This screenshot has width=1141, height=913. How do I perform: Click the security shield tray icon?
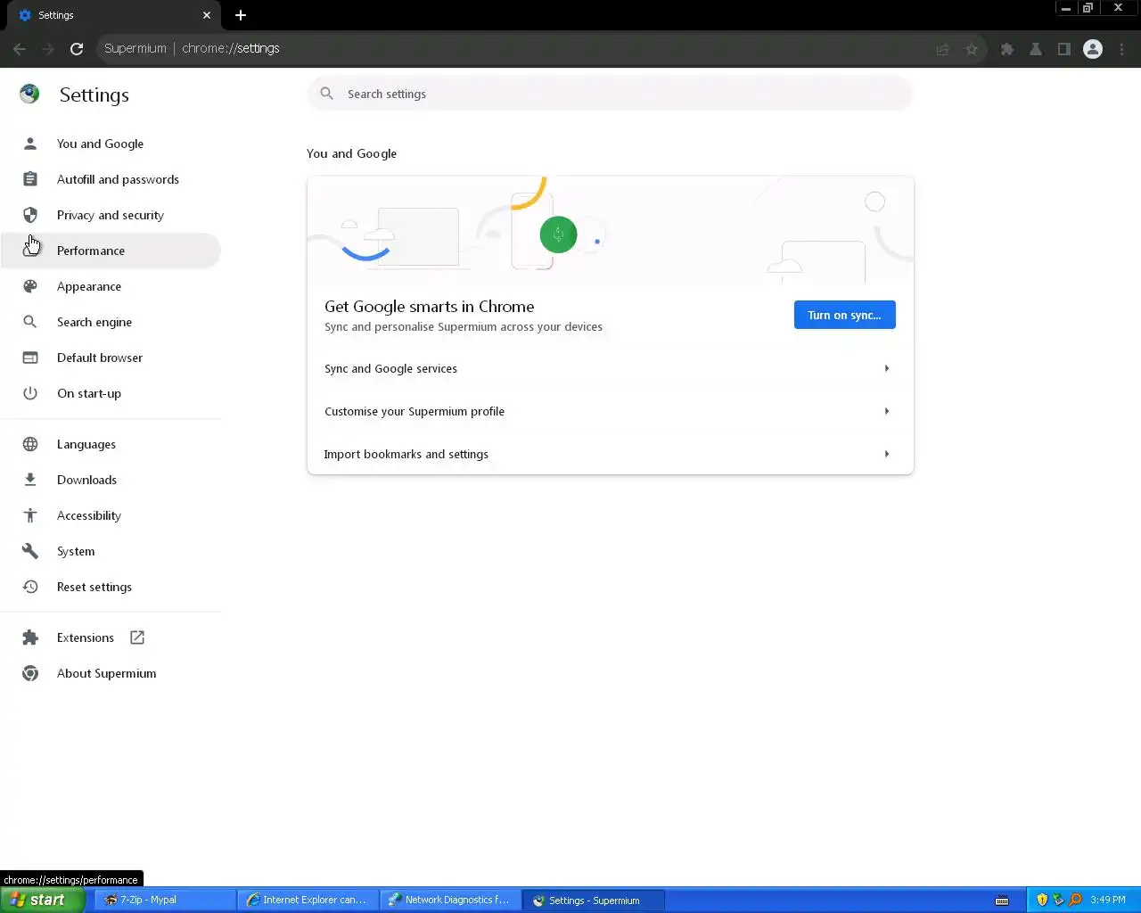point(1042,900)
